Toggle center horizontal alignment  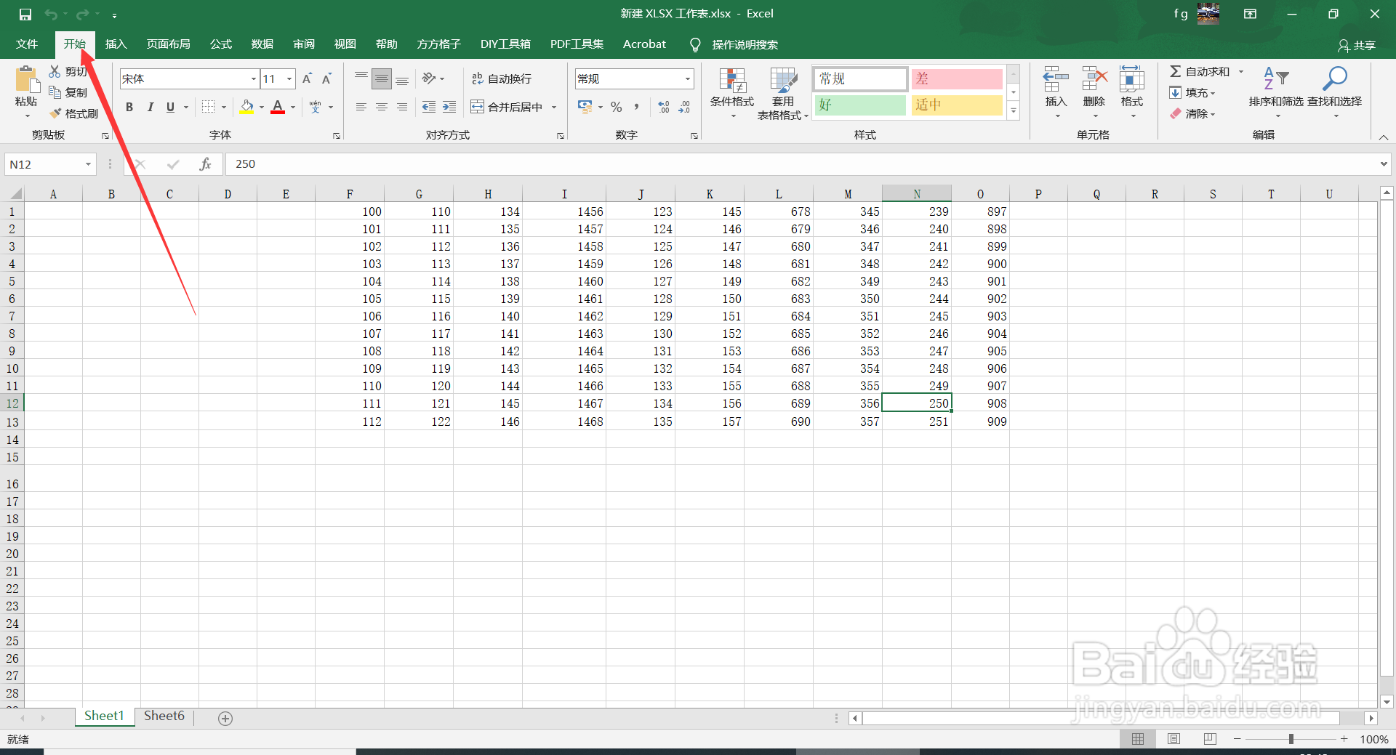click(381, 107)
